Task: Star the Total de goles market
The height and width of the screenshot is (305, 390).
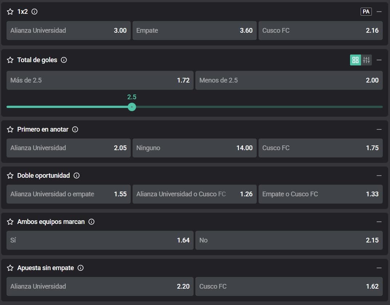Action: [10, 60]
